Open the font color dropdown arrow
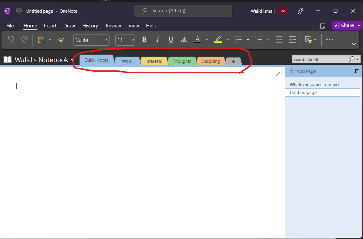 click(x=207, y=40)
